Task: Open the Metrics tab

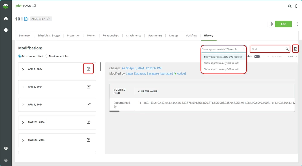Action: [x=91, y=36]
